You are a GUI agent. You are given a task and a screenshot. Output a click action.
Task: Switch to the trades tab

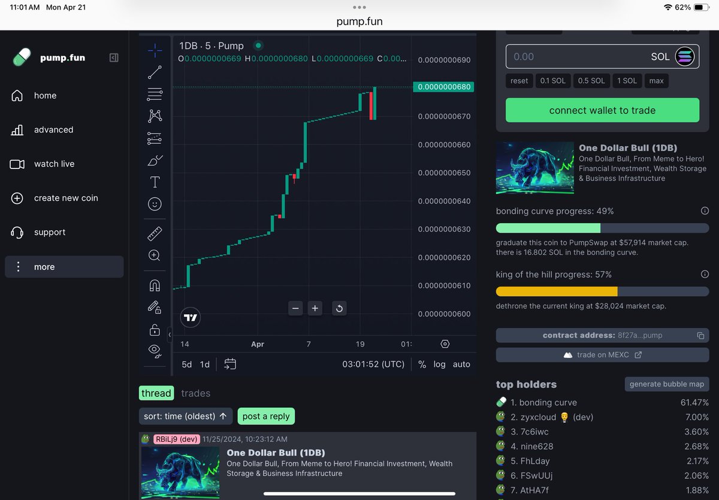tap(196, 393)
